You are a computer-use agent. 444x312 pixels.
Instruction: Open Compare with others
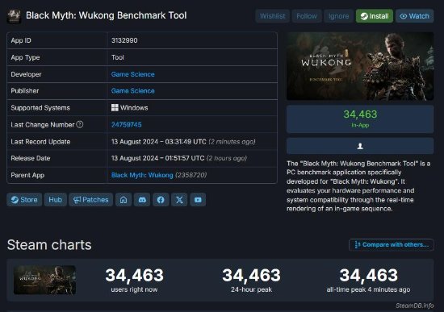392,244
